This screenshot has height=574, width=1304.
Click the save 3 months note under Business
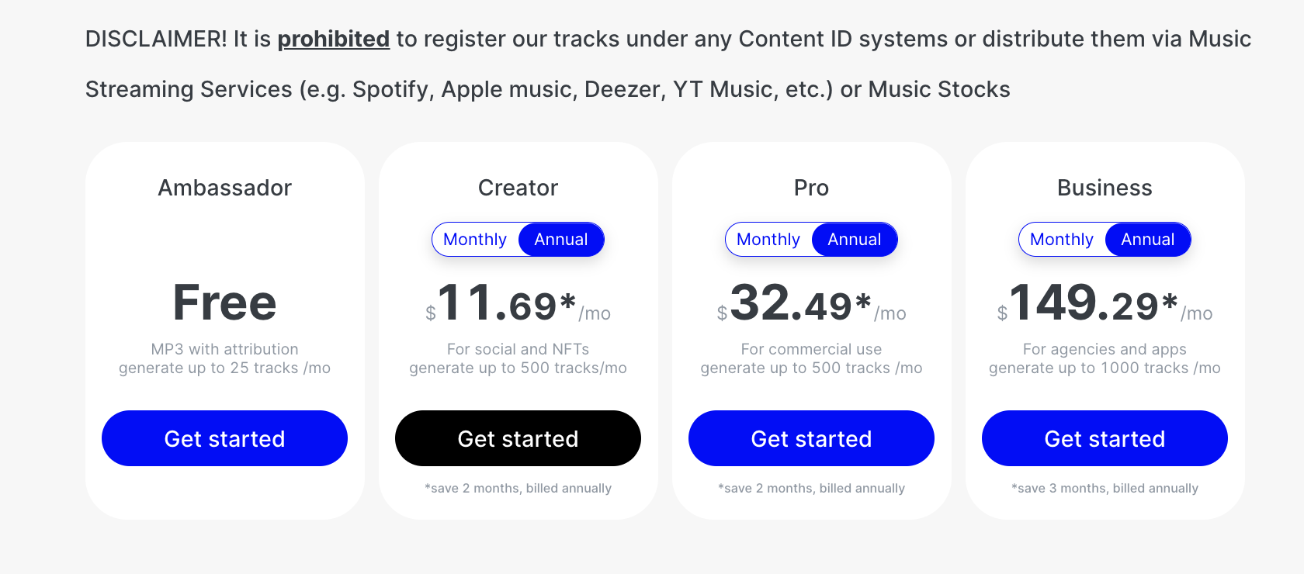[x=1105, y=488]
